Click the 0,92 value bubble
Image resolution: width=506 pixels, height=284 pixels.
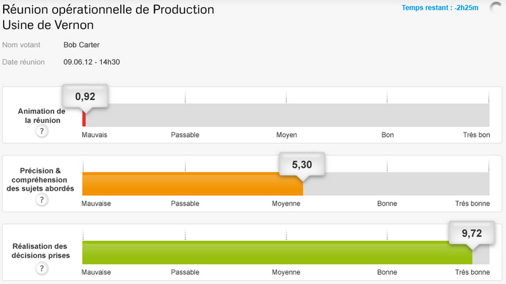click(x=85, y=97)
